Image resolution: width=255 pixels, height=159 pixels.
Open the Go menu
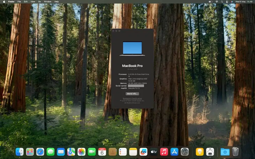tap(40, 2)
